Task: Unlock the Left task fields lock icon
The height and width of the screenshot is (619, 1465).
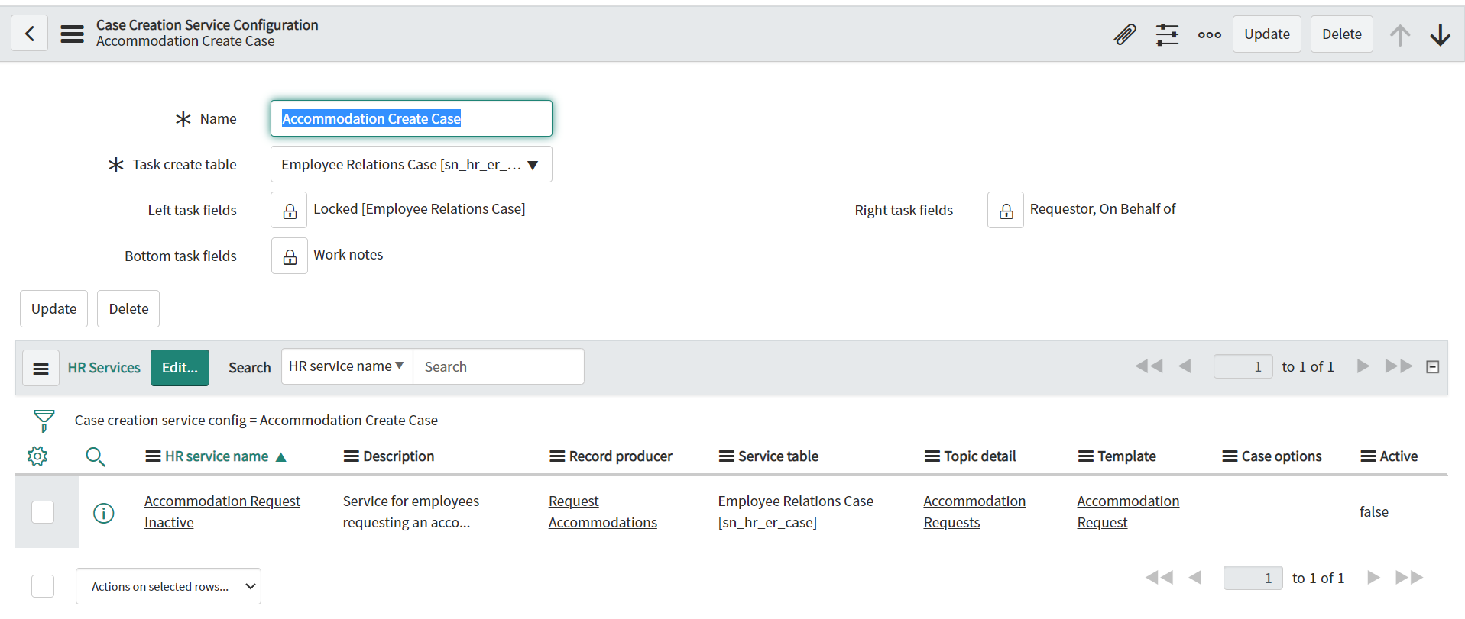Action: click(x=290, y=210)
